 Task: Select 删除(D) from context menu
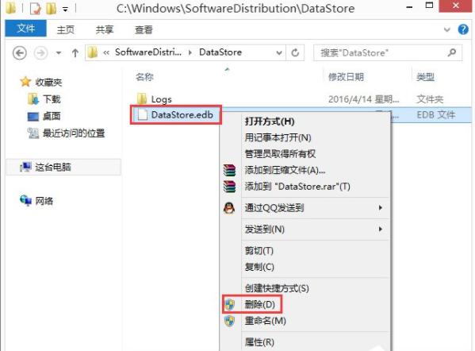259,304
